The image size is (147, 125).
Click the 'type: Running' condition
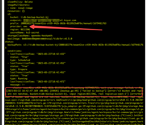click(19, 78)
